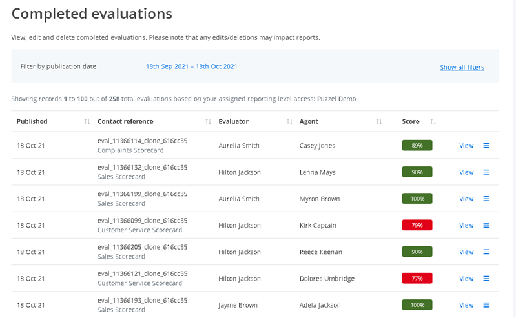This screenshot has width=516, height=318.
Task: Sort by Contact reference column
Action: coord(208,121)
